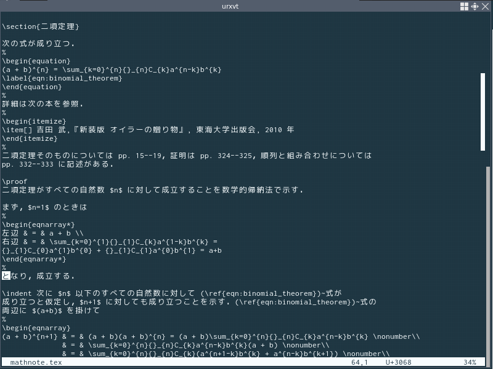Click the urxvt window title text
Viewport: 493px width, 369px height.
click(246, 6)
